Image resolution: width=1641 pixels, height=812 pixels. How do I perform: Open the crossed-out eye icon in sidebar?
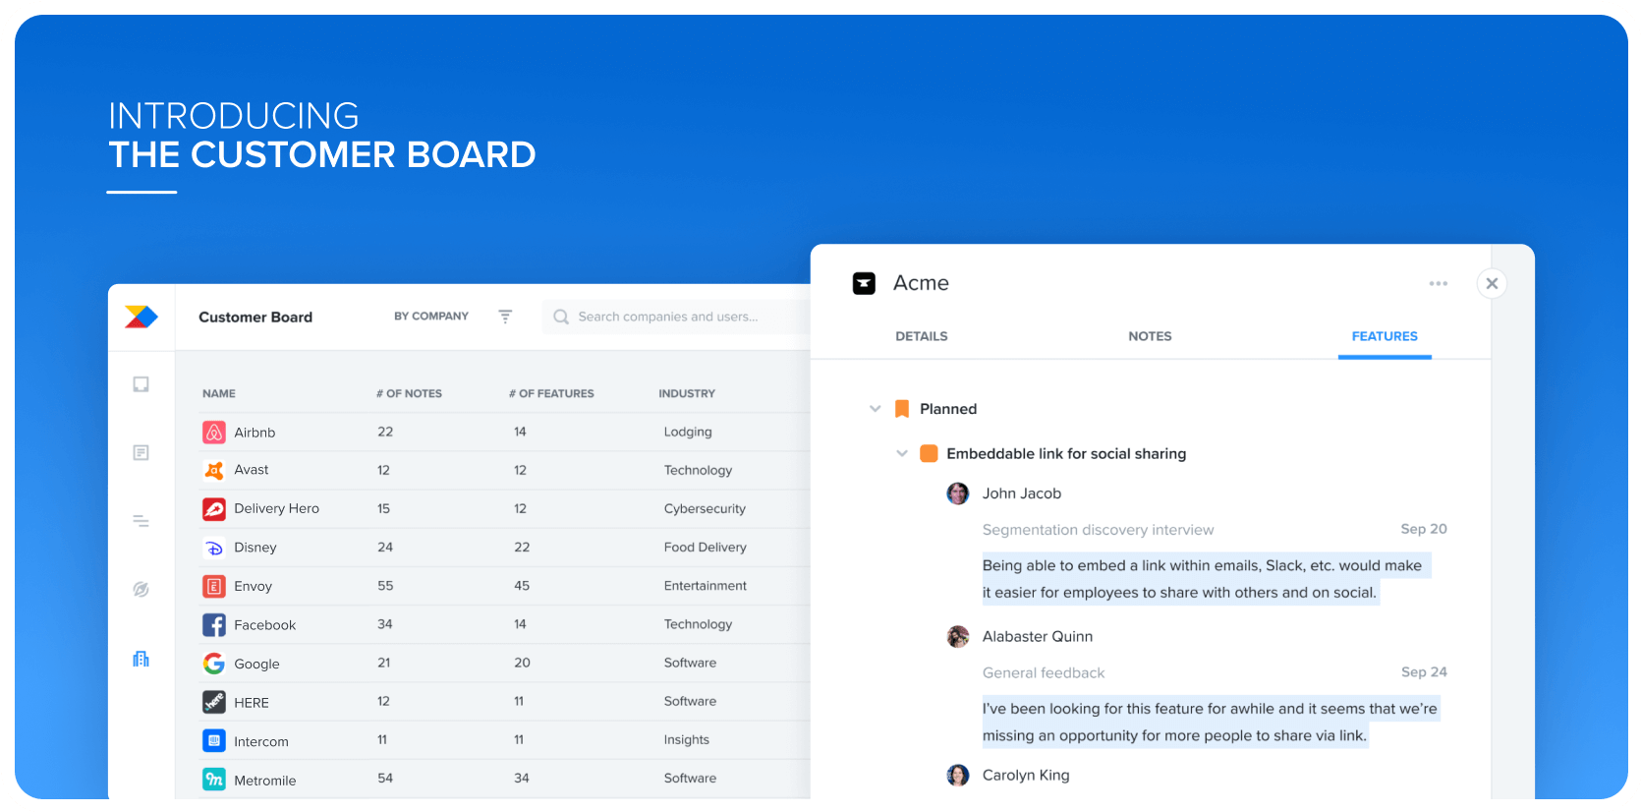141,589
